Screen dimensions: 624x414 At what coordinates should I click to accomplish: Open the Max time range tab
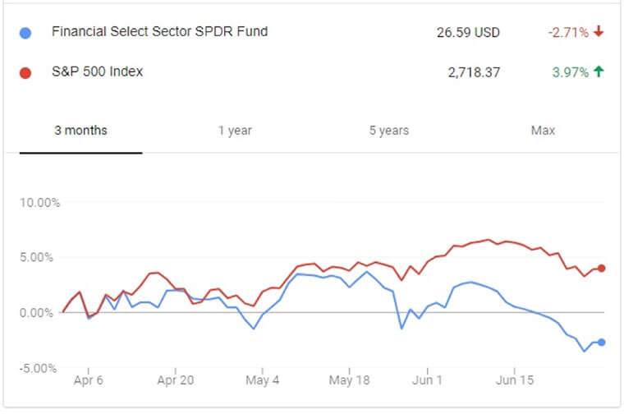543,131
